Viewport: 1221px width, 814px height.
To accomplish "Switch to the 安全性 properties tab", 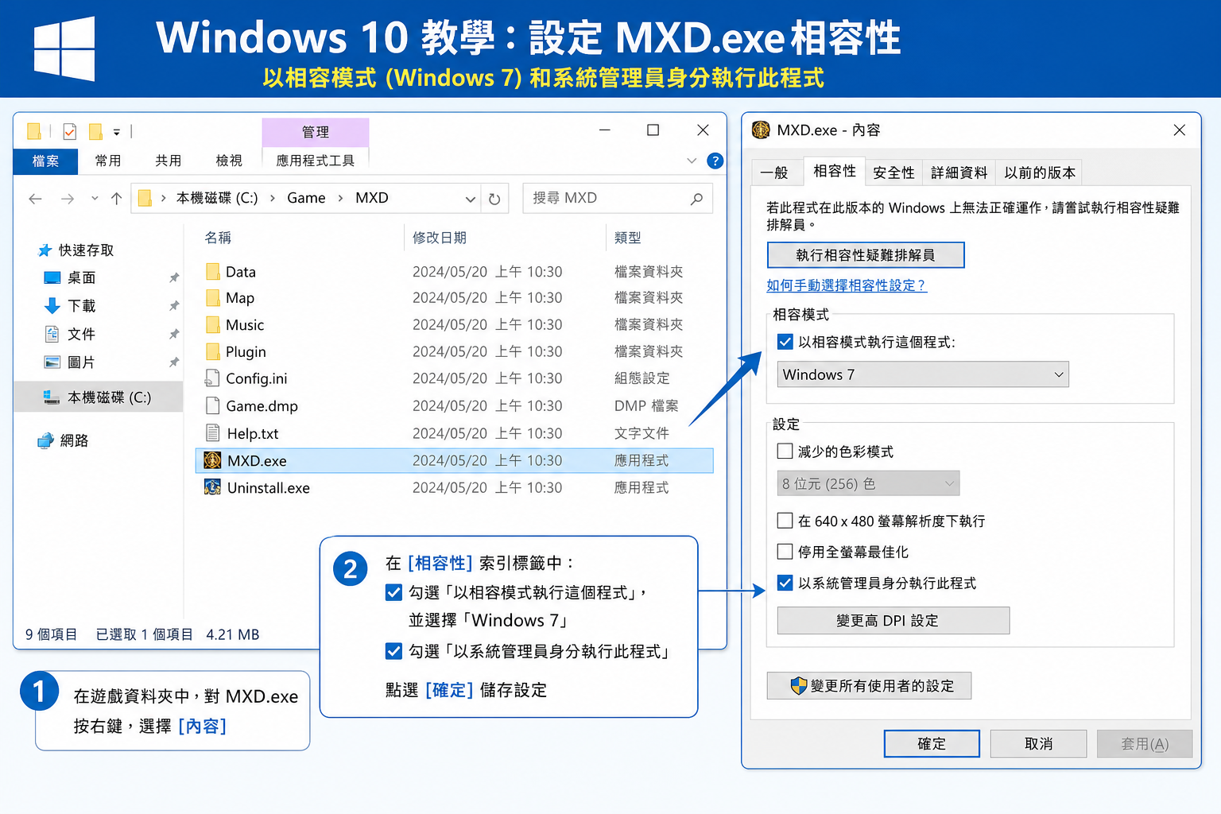I will 893,173.
